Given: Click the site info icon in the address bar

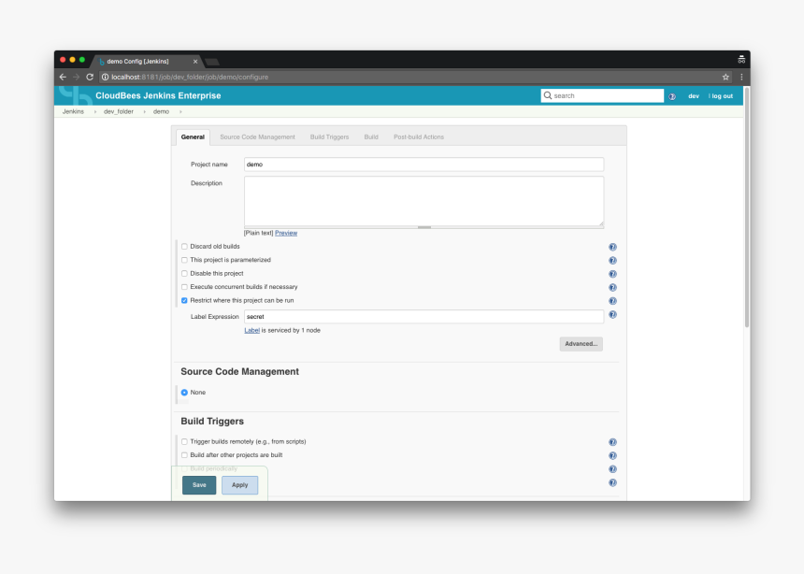Looking at the screenshot, I should (x=105, y=77).
